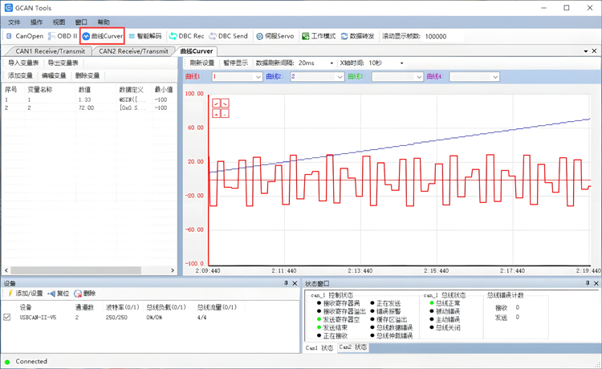Image resolution: width=602 pixels, height=369 pixels.
Task: Open 智能解码 smart decoding
Action: pyautogui.click(x=145, y=36)
